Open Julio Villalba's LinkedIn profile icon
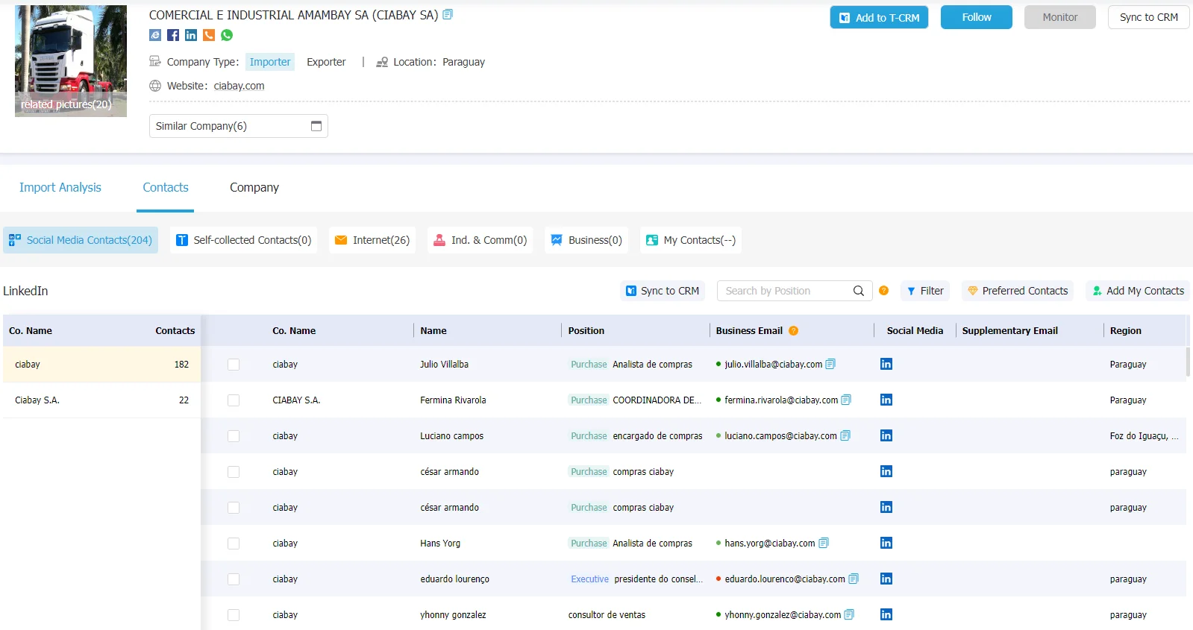The image size is (1193, 630). click(x=886, y=364)
